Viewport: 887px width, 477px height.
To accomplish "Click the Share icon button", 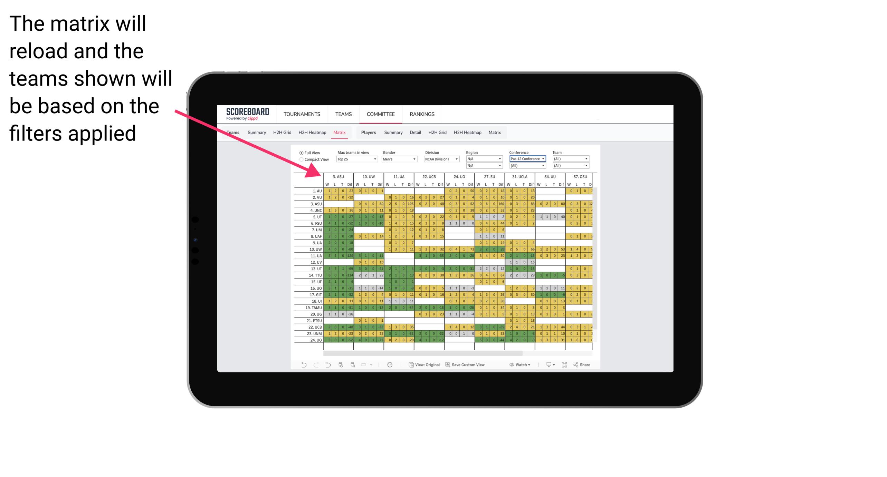I will 583,365.
